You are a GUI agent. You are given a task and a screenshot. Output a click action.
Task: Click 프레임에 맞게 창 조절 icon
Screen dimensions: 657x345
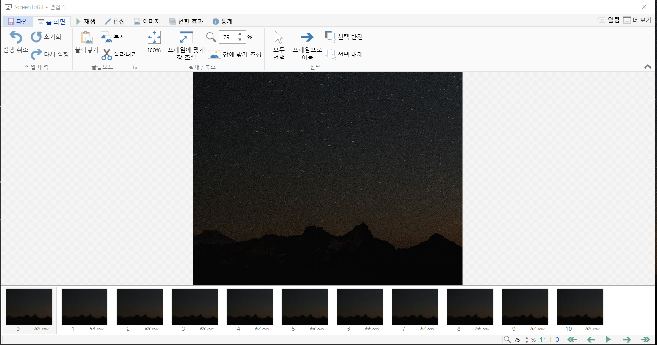pyautogui.click(x=186, y=38)
